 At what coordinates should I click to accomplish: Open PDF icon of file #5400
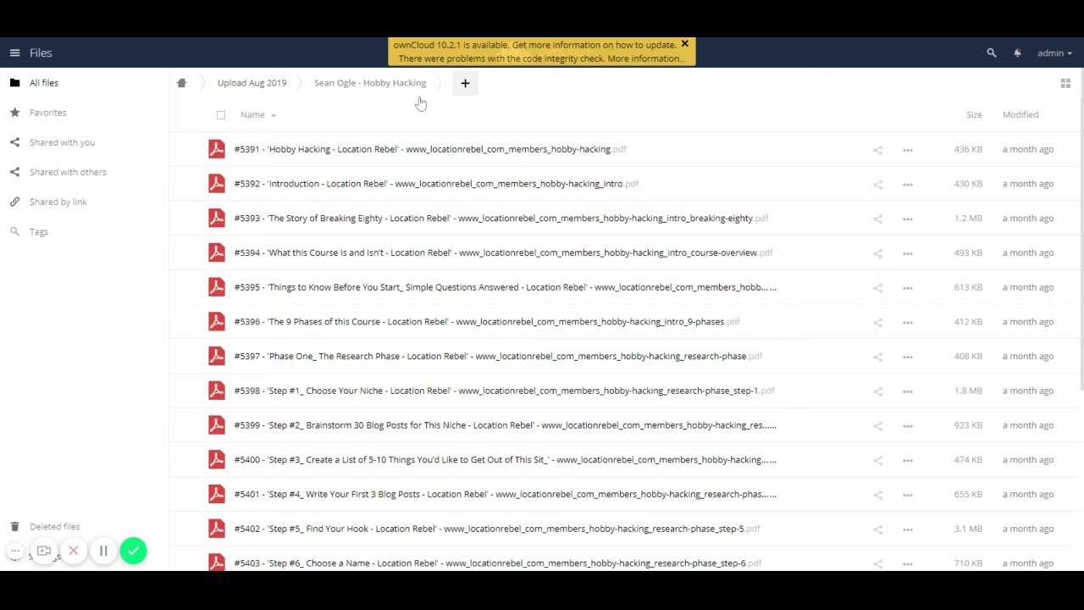pyautogui.click(x=217, y=459)
